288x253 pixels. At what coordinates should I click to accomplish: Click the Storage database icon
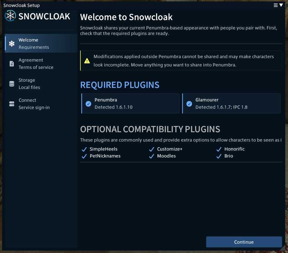[12, 84]
